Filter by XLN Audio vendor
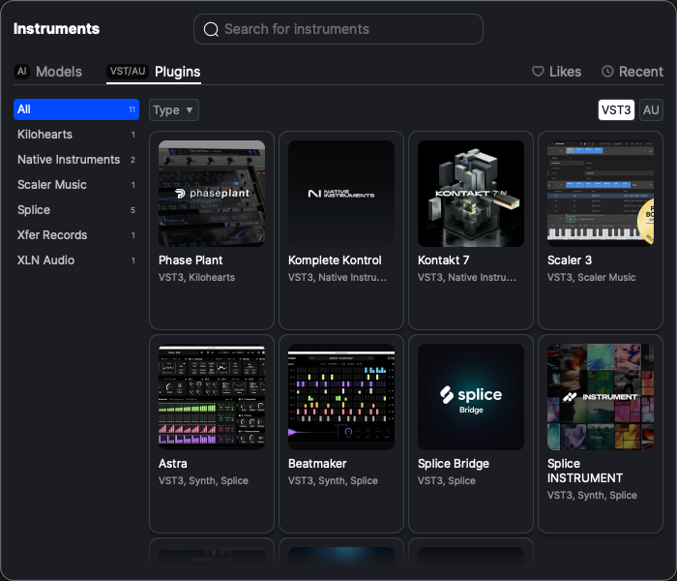The width and height of the screenshot is (677, 581). 76,260
